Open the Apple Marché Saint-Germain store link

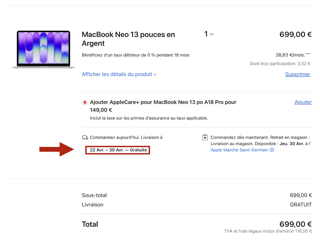point(239,150)
